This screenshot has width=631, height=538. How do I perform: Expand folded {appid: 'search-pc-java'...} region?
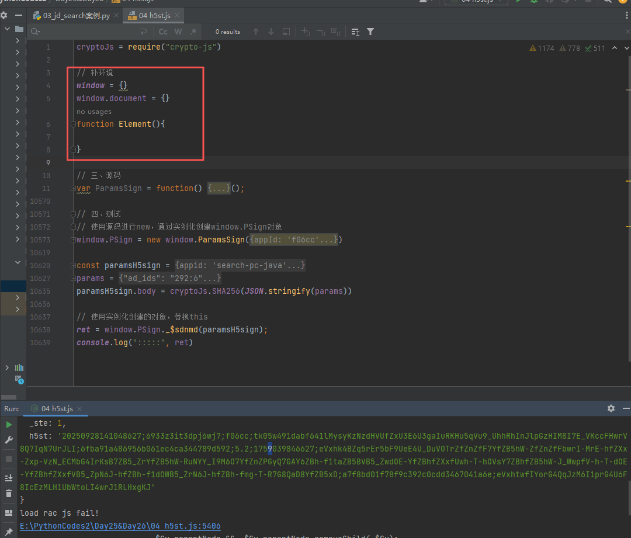coord(240,266)
